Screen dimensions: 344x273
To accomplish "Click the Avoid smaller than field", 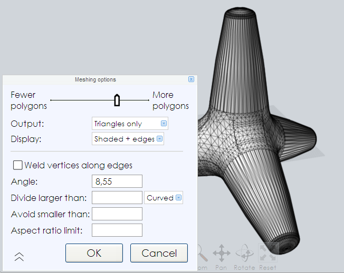I will [117, 214].
